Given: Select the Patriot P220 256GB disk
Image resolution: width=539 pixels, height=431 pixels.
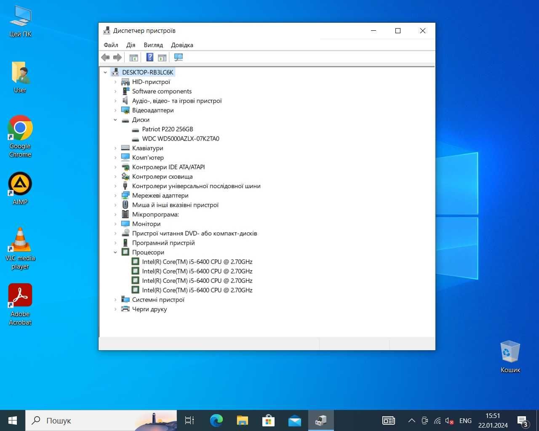Looking at the screenshot, I should tap(168, 129).
